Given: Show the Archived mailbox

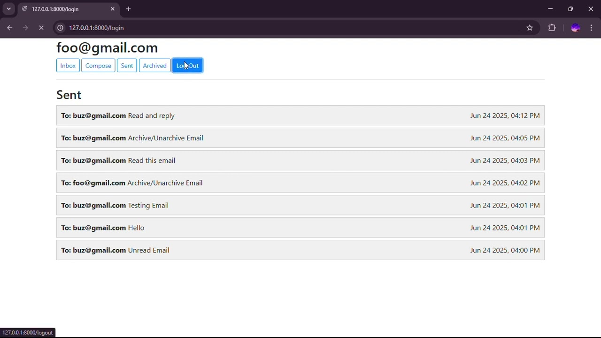Looking at the screenshot, I should pos(155,66).
